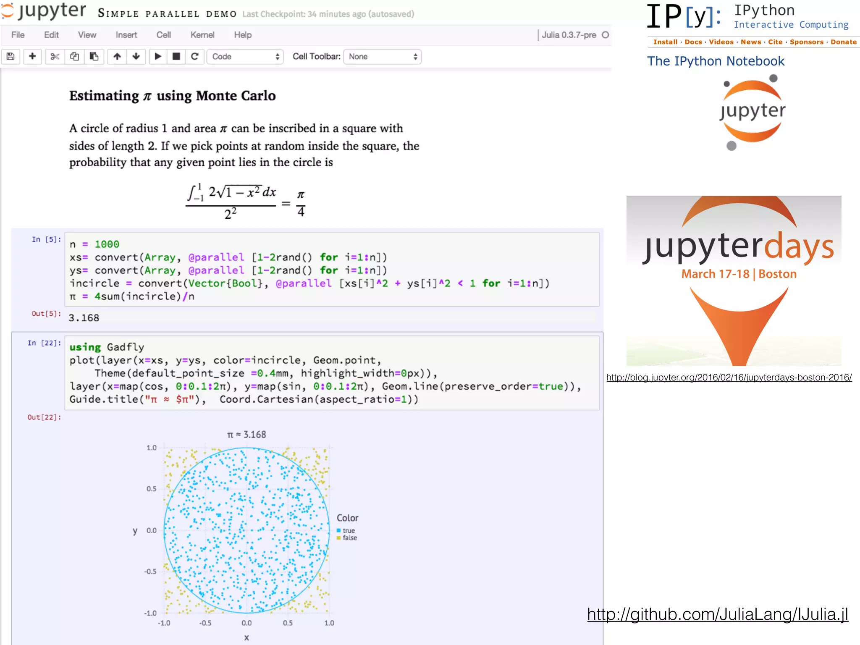The height and width of the screenshot is (645, 860).
Task: Click the News link
Action: [x=751, y=42]
